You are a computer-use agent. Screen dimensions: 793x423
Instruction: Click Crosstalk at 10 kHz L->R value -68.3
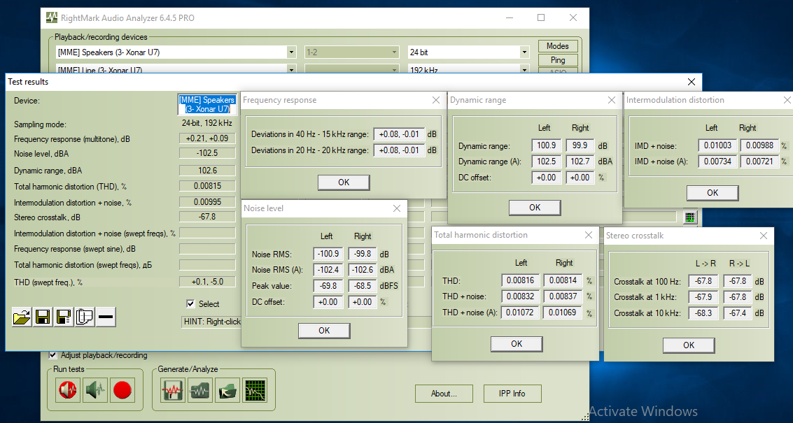click(x=704, y=313)
